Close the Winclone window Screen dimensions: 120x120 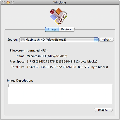click(4, 3)
